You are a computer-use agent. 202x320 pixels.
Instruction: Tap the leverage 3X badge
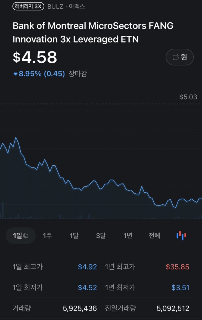[x=28, y=6]
